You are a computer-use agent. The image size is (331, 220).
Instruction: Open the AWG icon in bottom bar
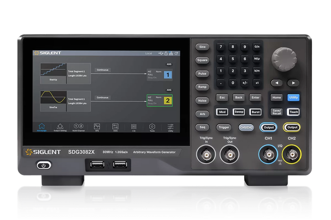(x=115, y=128)
